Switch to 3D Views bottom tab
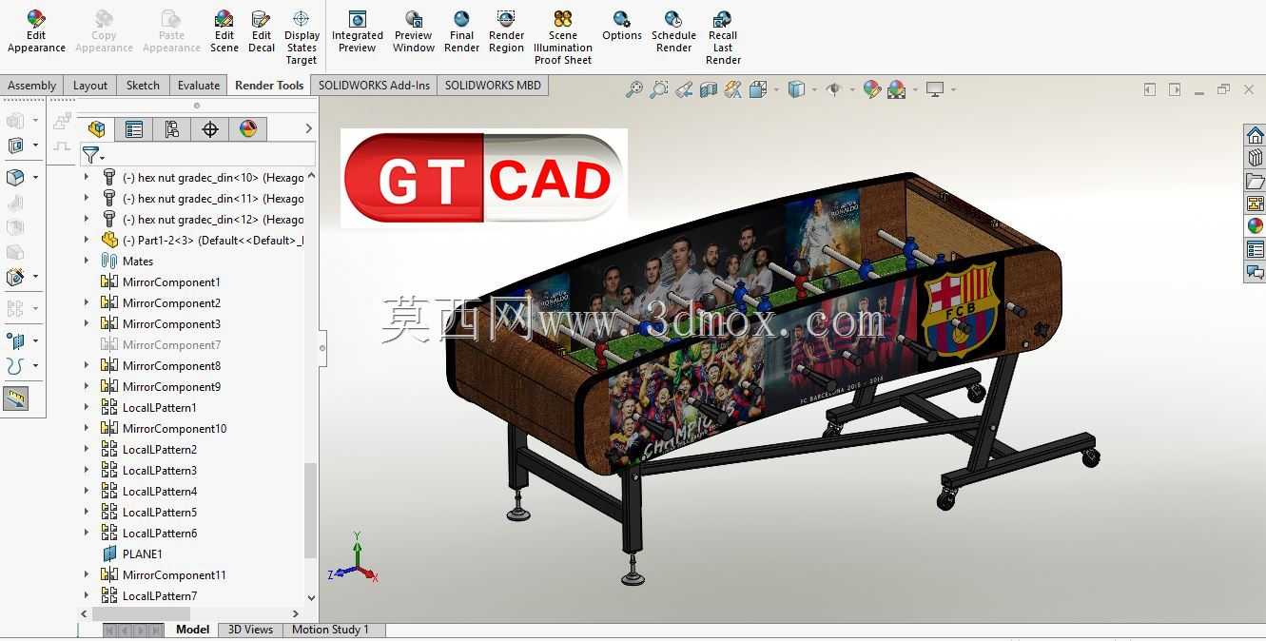This screenshot has height=641, width=1266. click(x=250, y=630)
